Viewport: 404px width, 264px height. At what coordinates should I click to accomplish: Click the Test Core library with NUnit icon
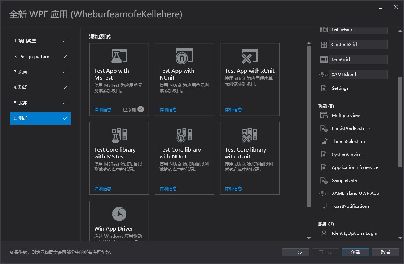(184, 135)
